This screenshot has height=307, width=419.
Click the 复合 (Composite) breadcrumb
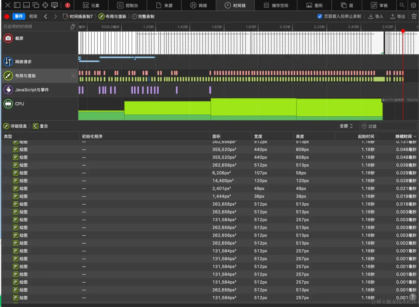(x=41, y=126)
